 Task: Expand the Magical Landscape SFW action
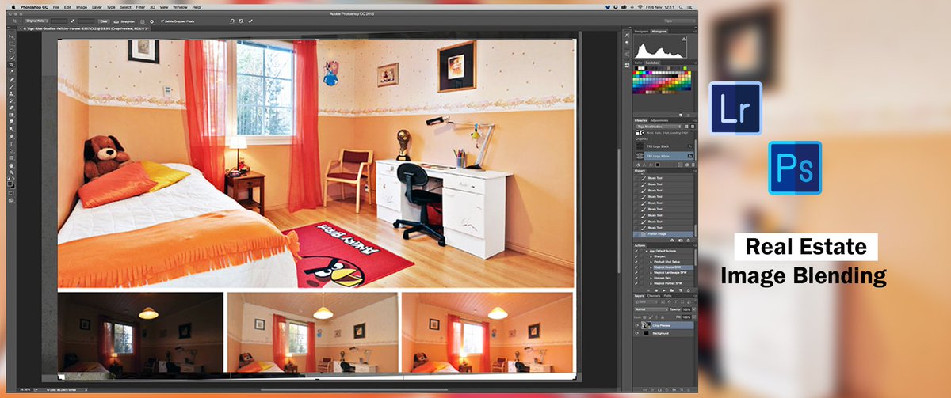coord(651,273)
